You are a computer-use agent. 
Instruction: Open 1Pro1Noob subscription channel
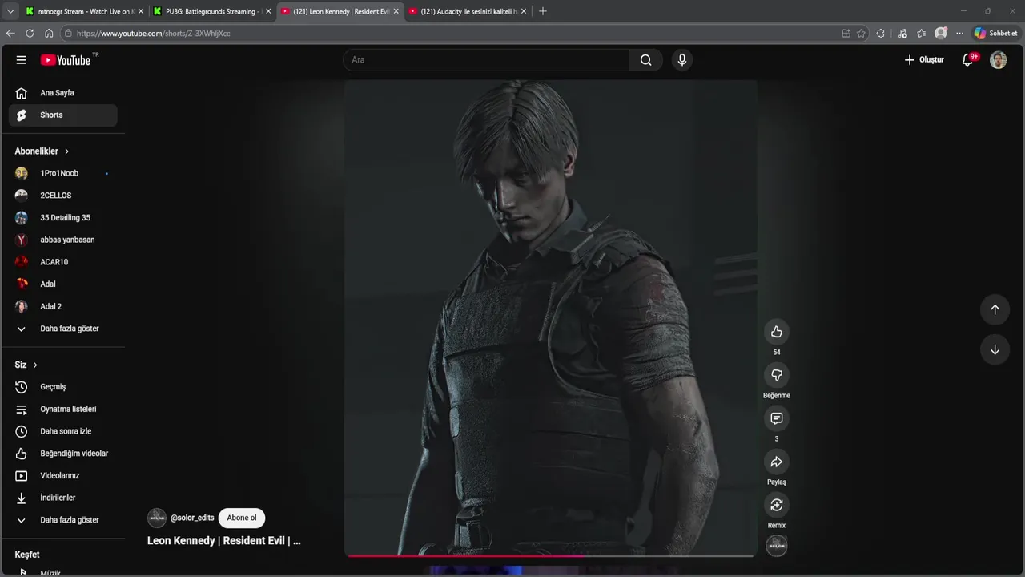click(62, 173)
